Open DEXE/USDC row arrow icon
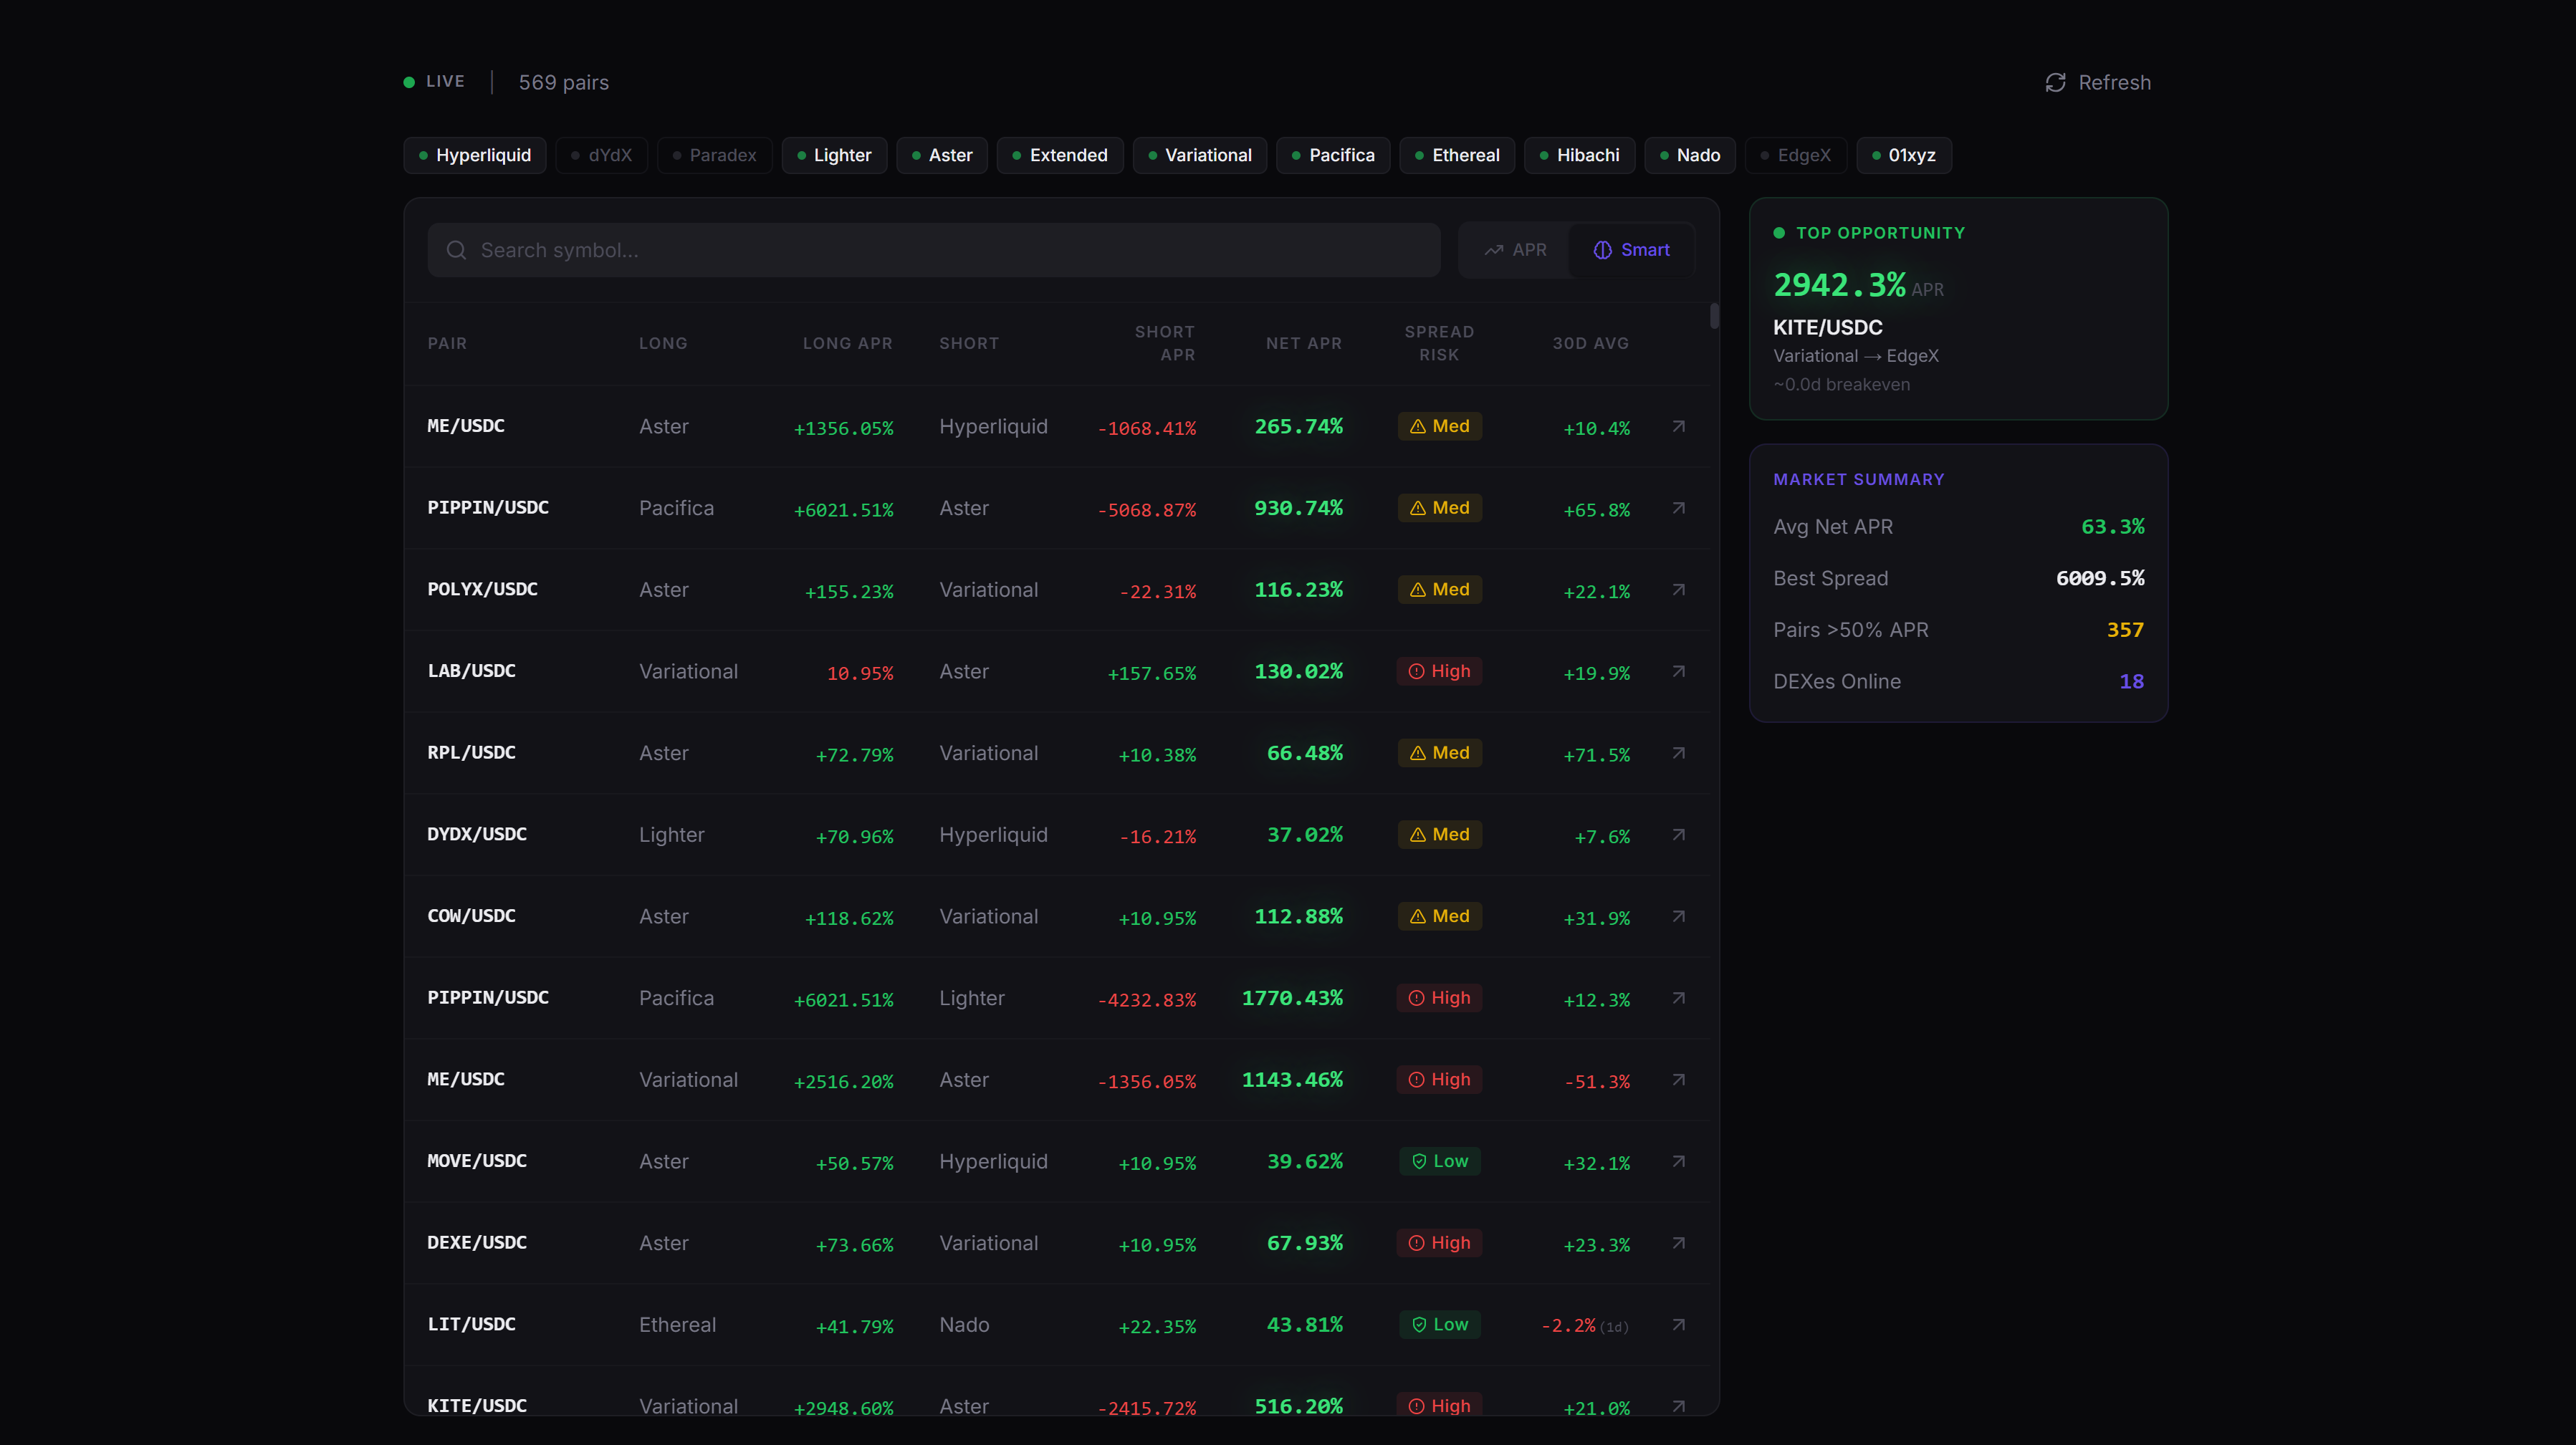This screenshot has height=1445, width=2576. (1679, 1243)
